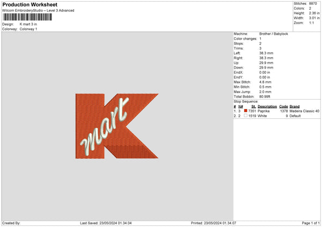This screenshot has width=322, height=227.
Task: Click the 'Paprika' thread description
Action: [264, 111]
